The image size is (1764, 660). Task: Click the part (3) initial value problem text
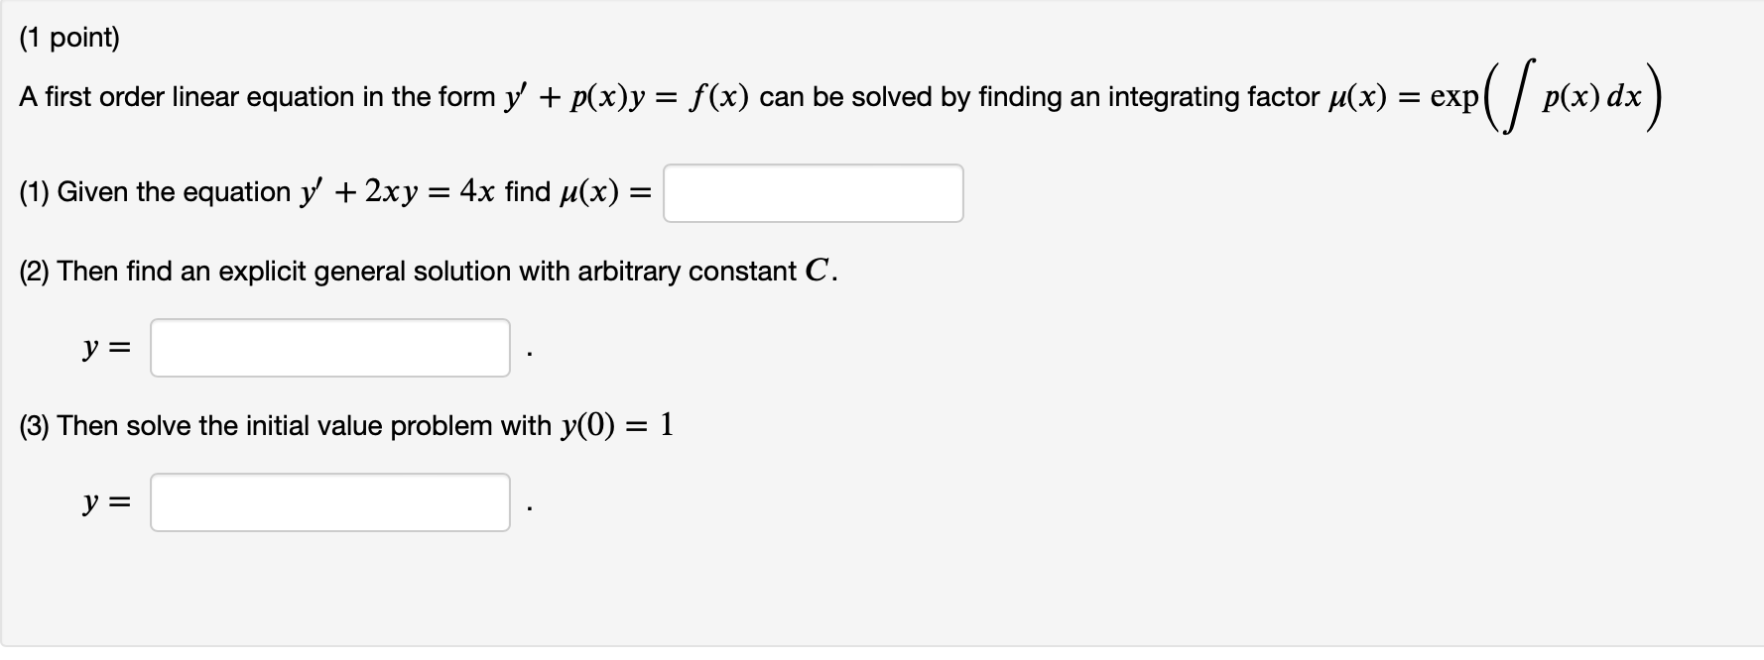coord(346,425)
